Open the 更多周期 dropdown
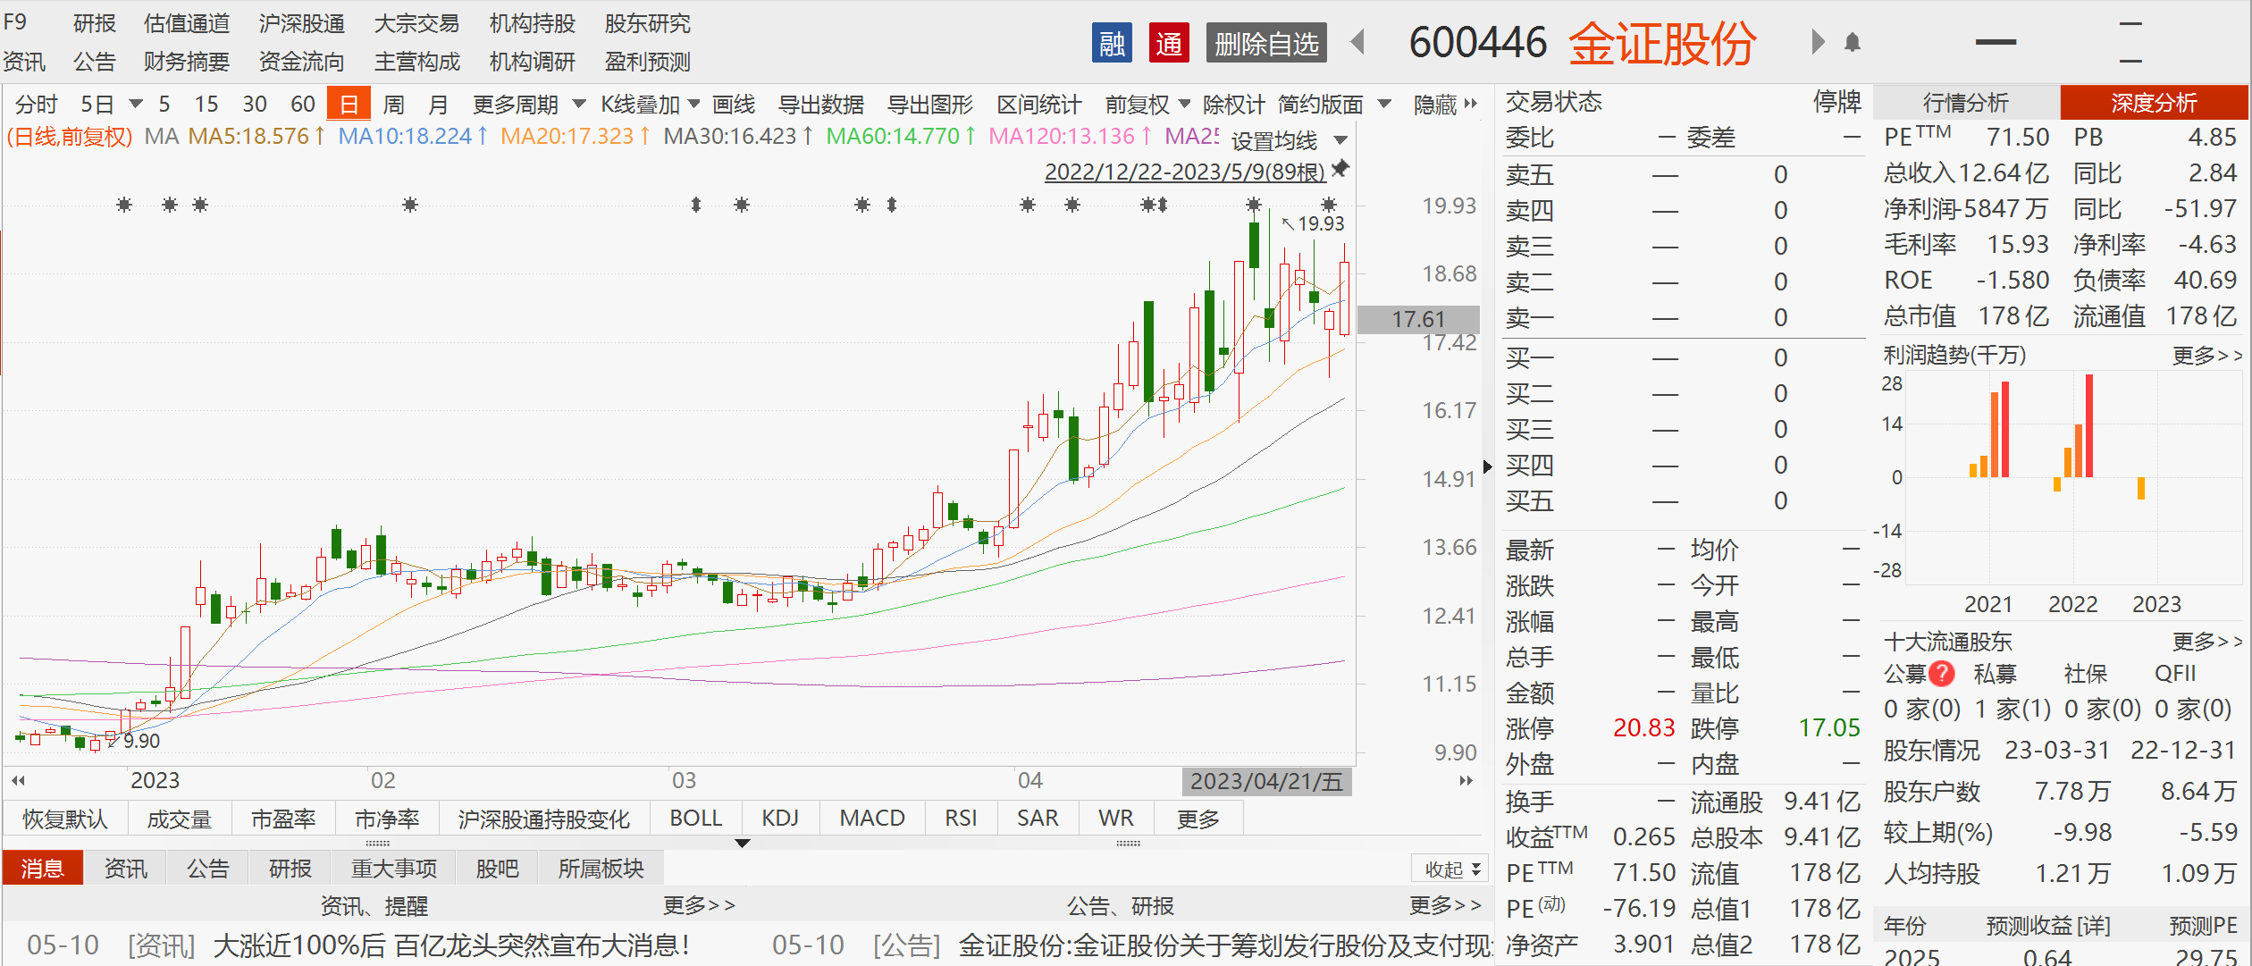This screenshot has height=966, width=2252. coord(528,105)
